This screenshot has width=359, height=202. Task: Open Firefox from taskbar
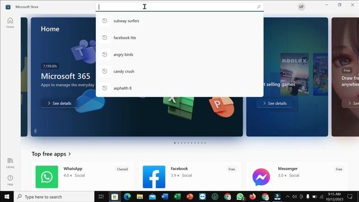click(252, 197)
